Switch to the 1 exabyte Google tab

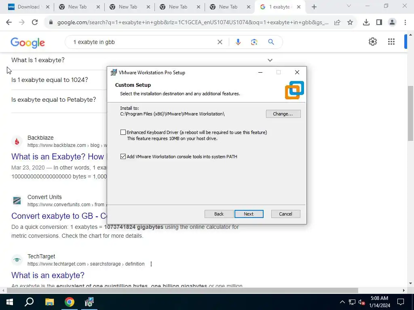(x=279, y=7)
